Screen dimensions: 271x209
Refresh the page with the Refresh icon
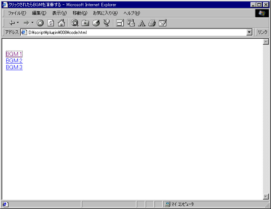coord(51,23)
